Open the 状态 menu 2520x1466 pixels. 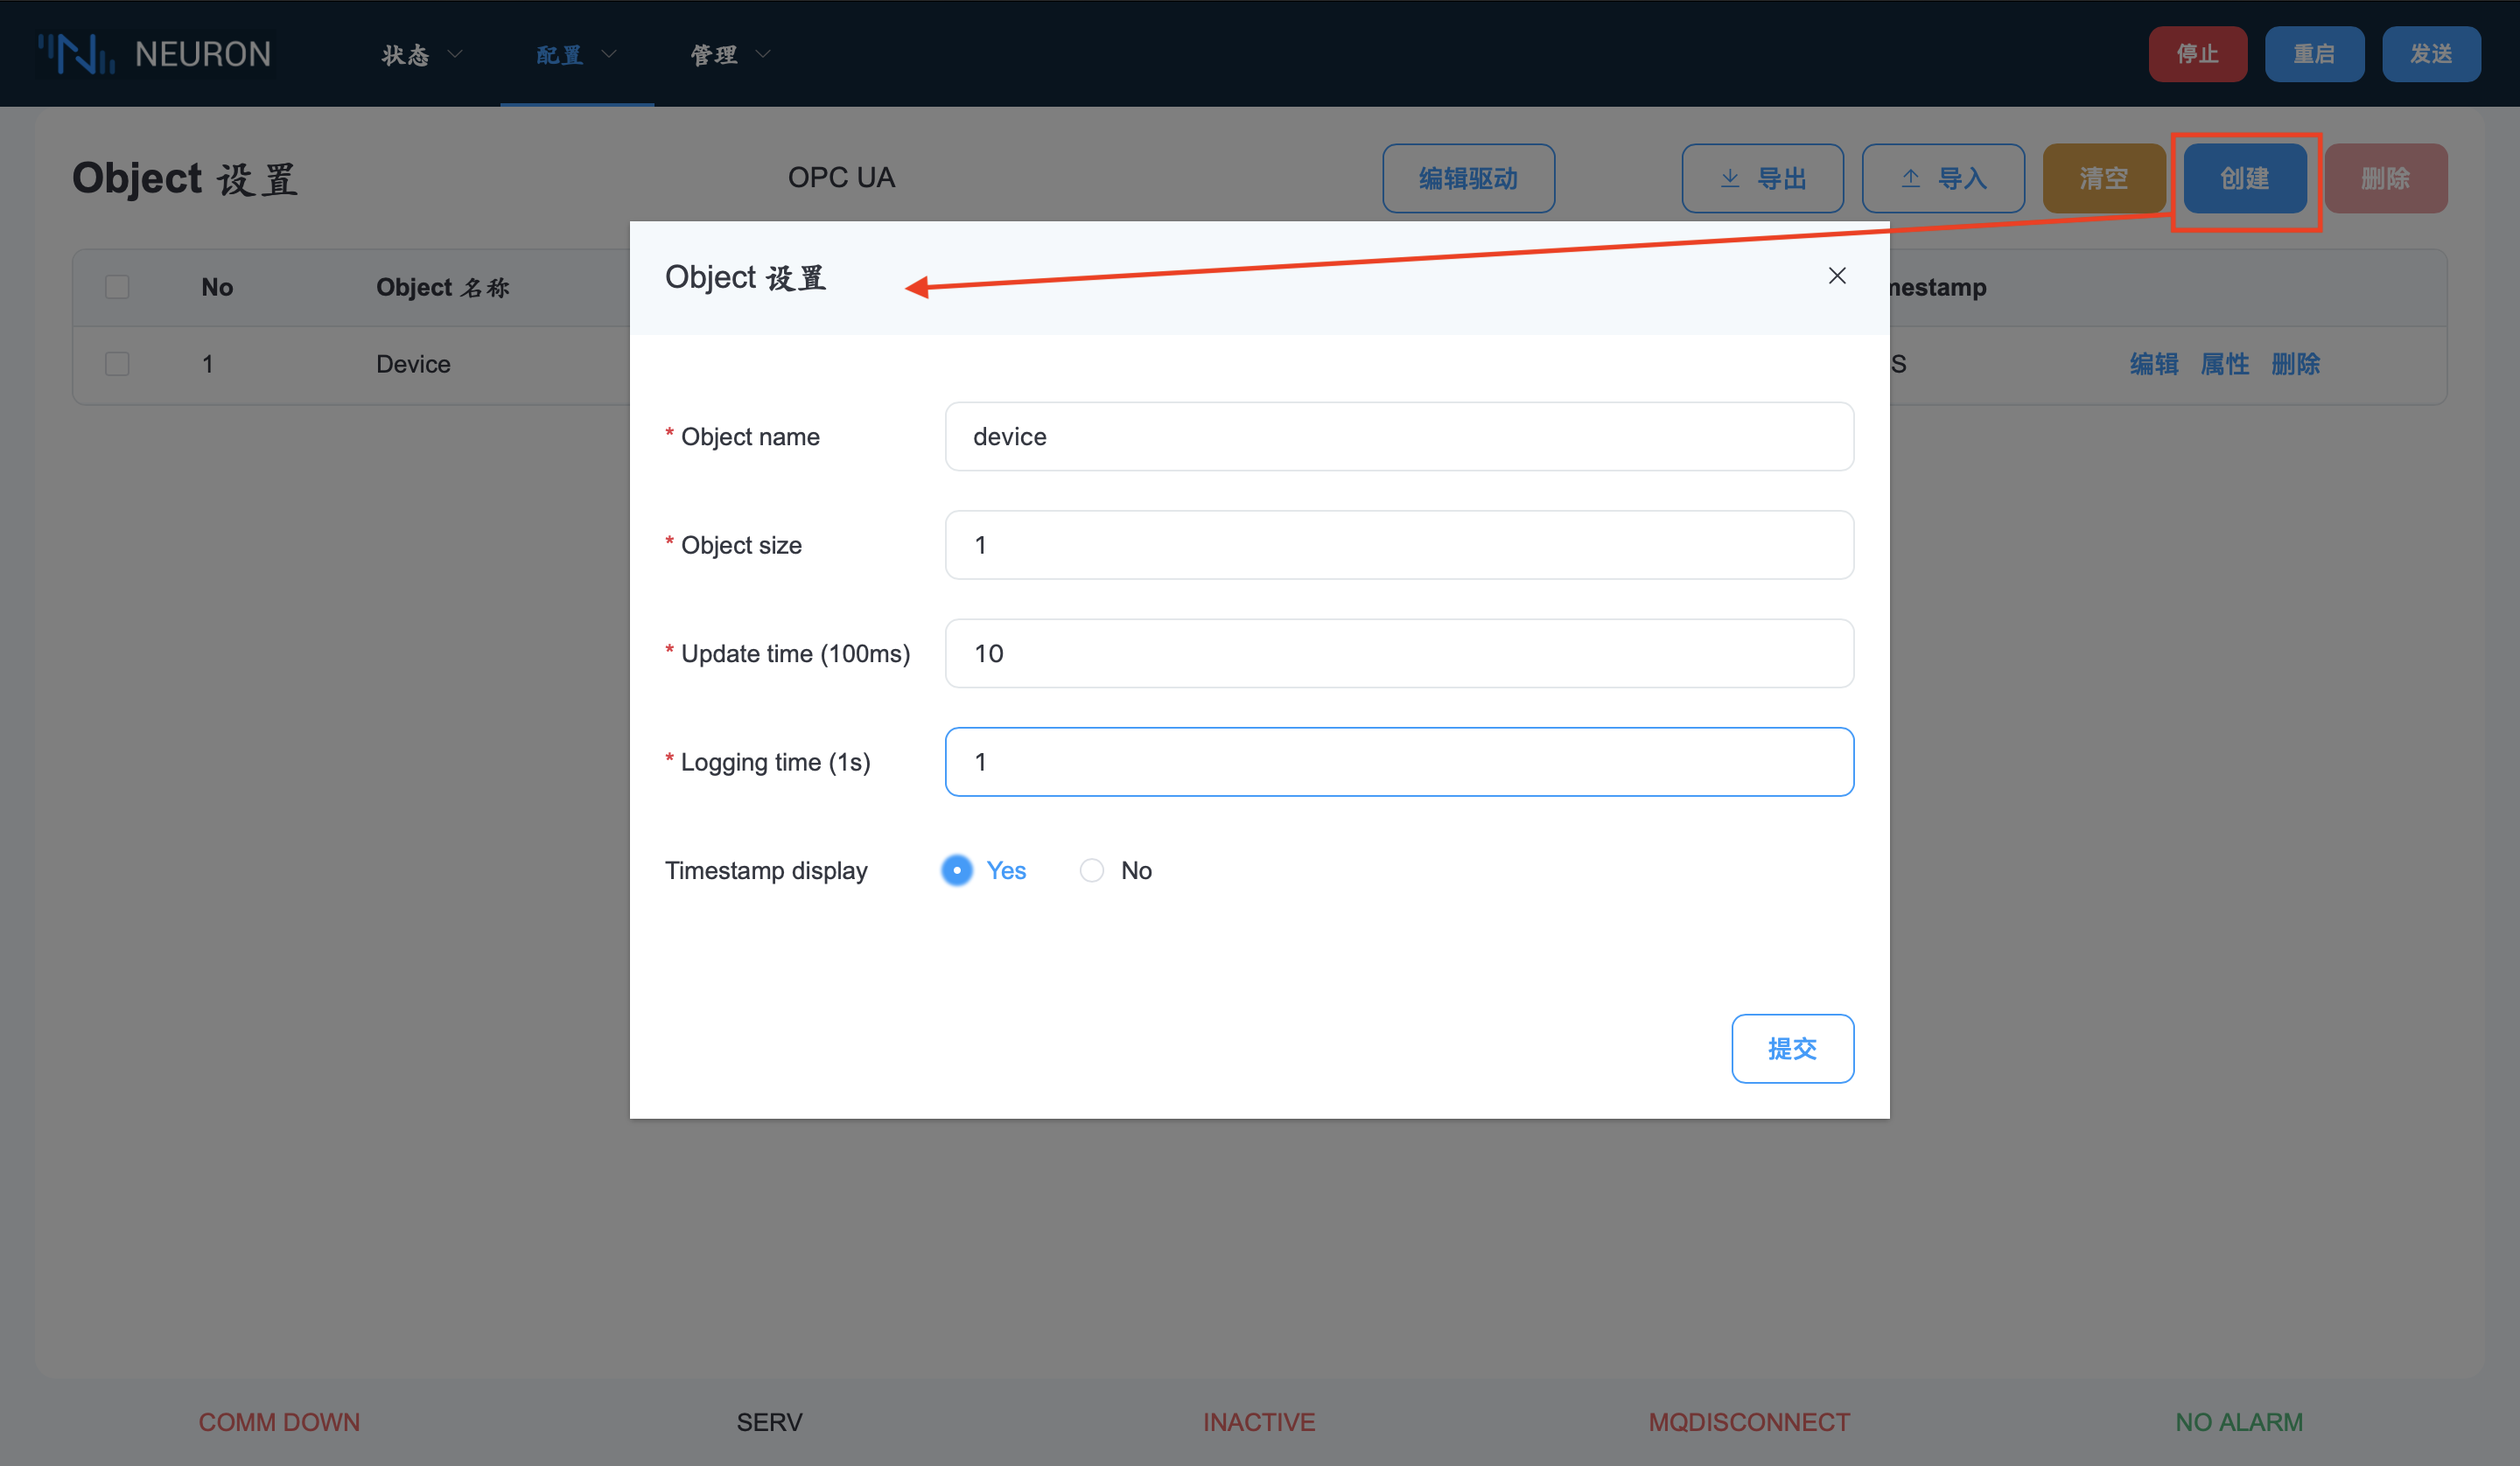coord(422,54)
